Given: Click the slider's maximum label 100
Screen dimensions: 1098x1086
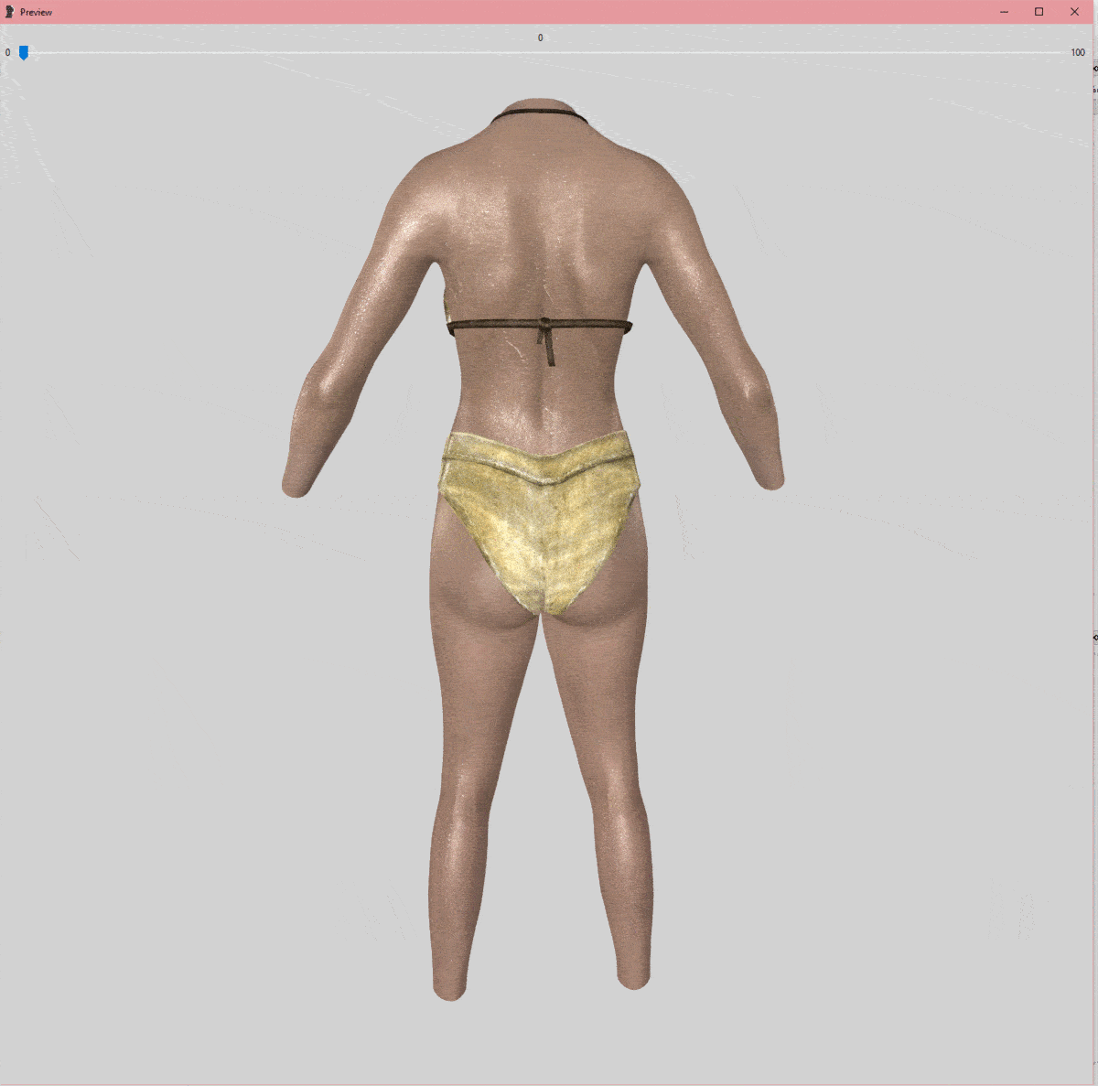Looking at the screenshot, I should click(x=1078, y=53).
